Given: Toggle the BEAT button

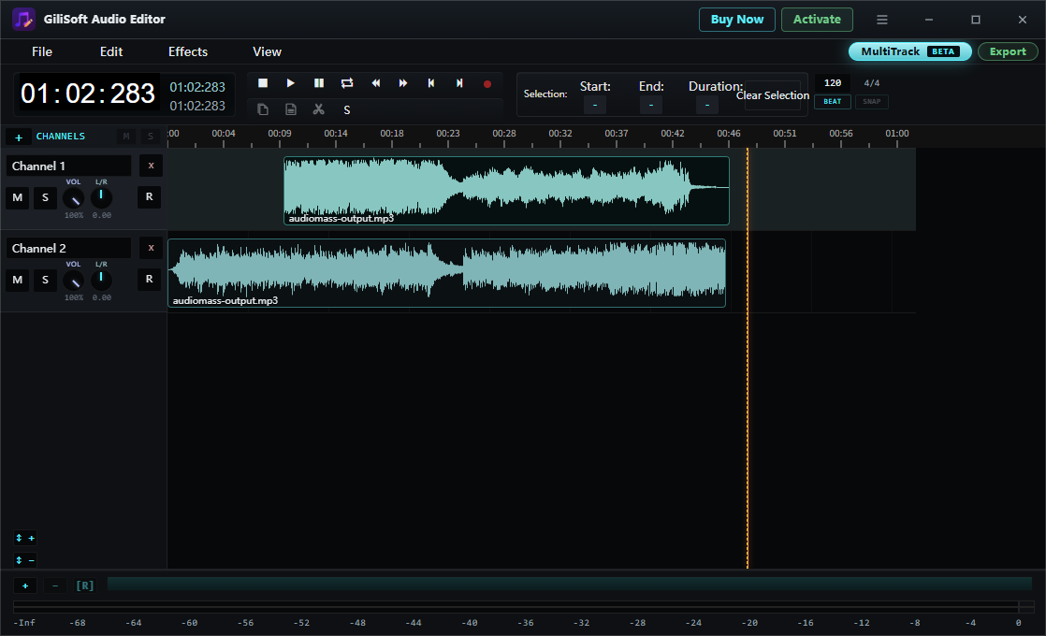Looking at the screenshot, I should pyautogui.click(x=833, y=101).
